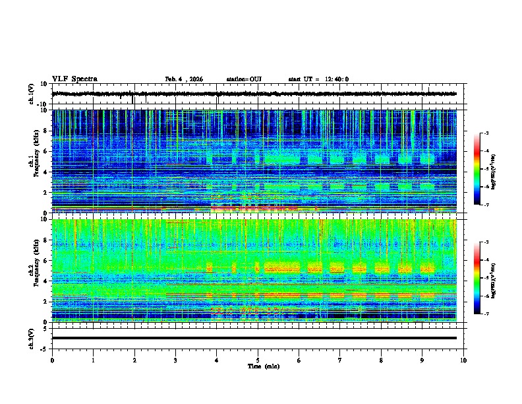Viewport: 522px width, 404px height.
Task: Click the lower ch.2 color scale bar
Action: [x=477, y=278]
